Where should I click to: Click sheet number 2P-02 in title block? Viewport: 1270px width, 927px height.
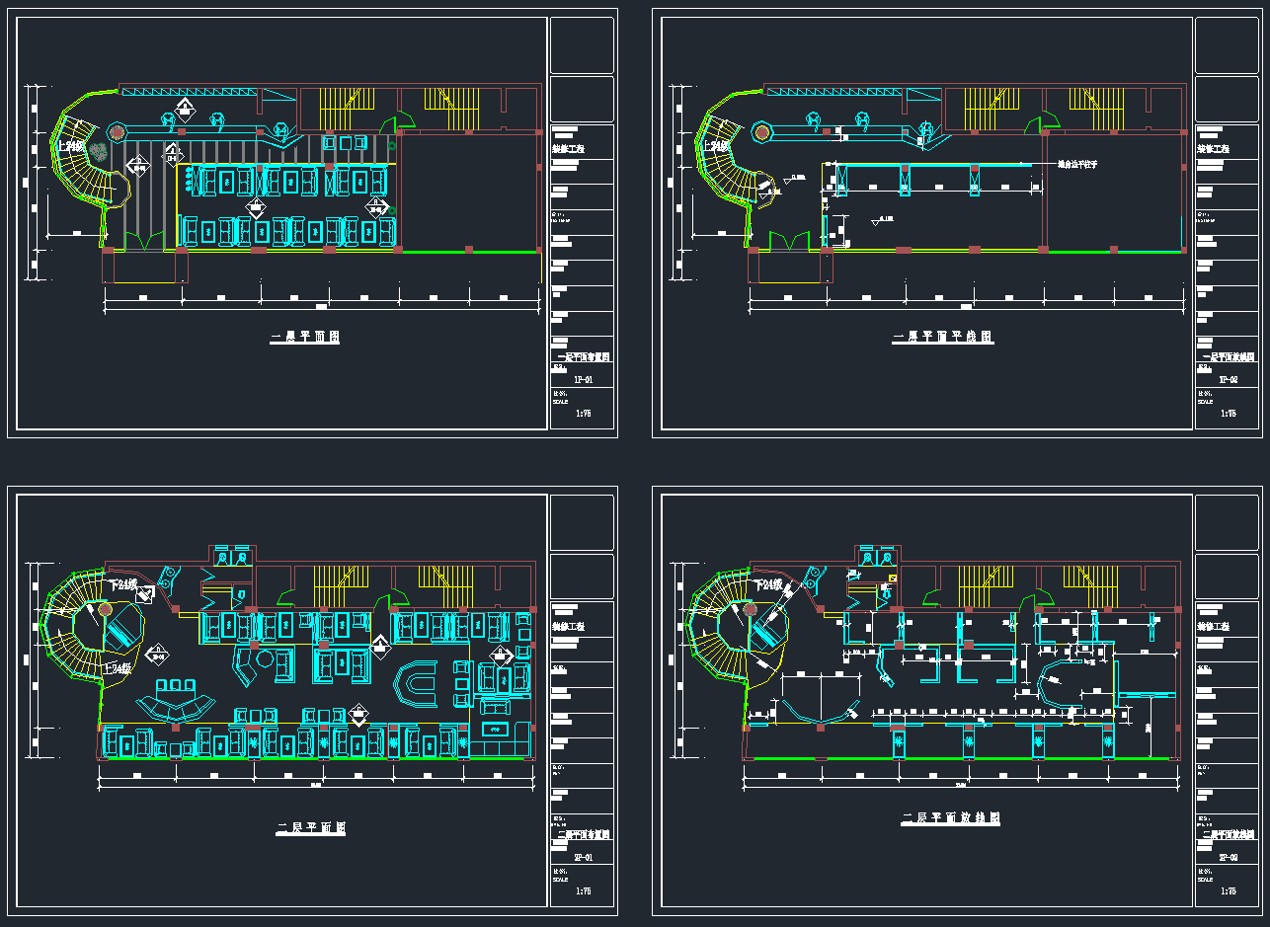pos(1229,858)
